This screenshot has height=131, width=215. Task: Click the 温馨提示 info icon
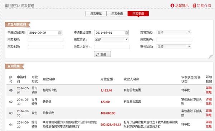[x=172, y=5]
